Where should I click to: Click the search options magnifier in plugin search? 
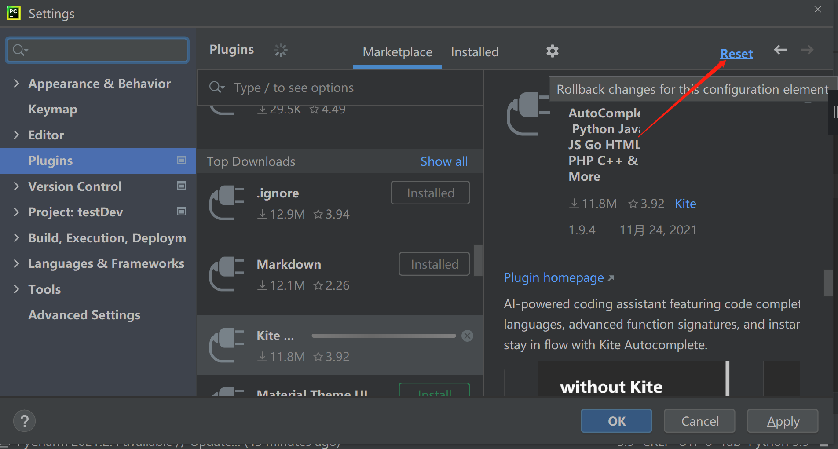pos(216,87)
